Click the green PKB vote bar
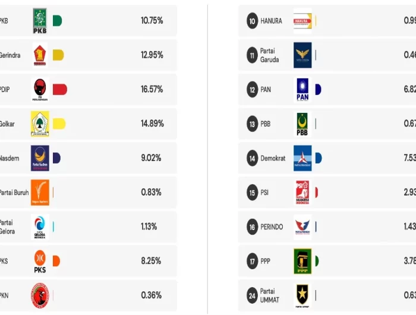Viewport: 416px width, 315px height. pyautogui.click(x=57, y=21)
